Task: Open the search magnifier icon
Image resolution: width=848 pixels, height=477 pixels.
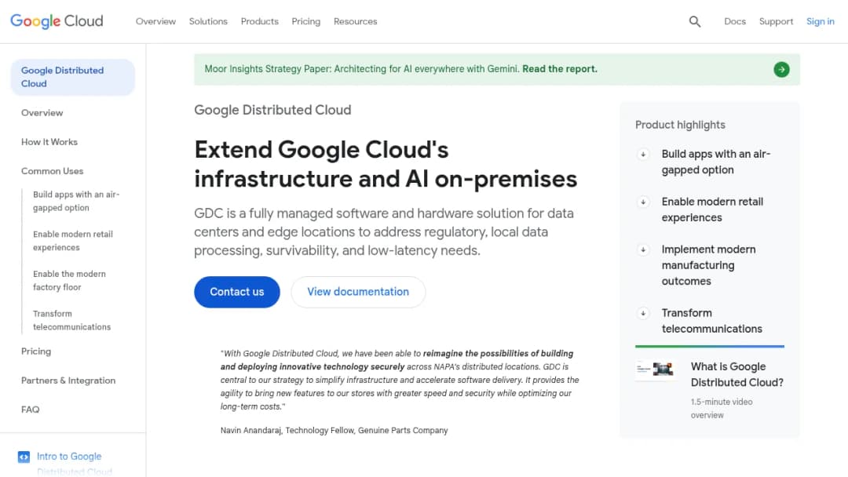Action: coord(695,22)
